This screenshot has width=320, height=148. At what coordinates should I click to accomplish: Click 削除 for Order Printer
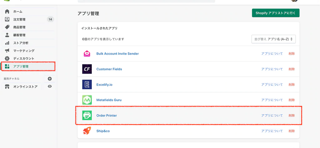pos(292,116)
